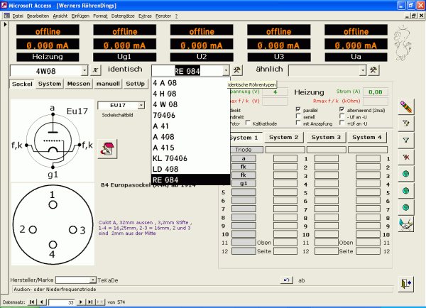Open the 4W08 tube type dropdown arrow
The height and width of the screenshot is (308, 426).
[84, 71]
